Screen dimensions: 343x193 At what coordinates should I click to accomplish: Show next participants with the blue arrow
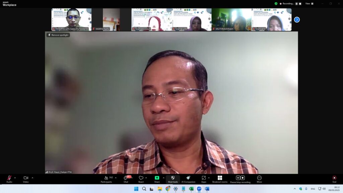click(x=297, y=20)
